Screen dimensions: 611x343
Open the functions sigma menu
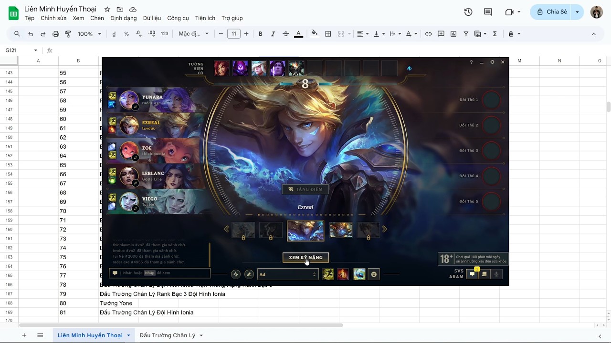[495, 34]
